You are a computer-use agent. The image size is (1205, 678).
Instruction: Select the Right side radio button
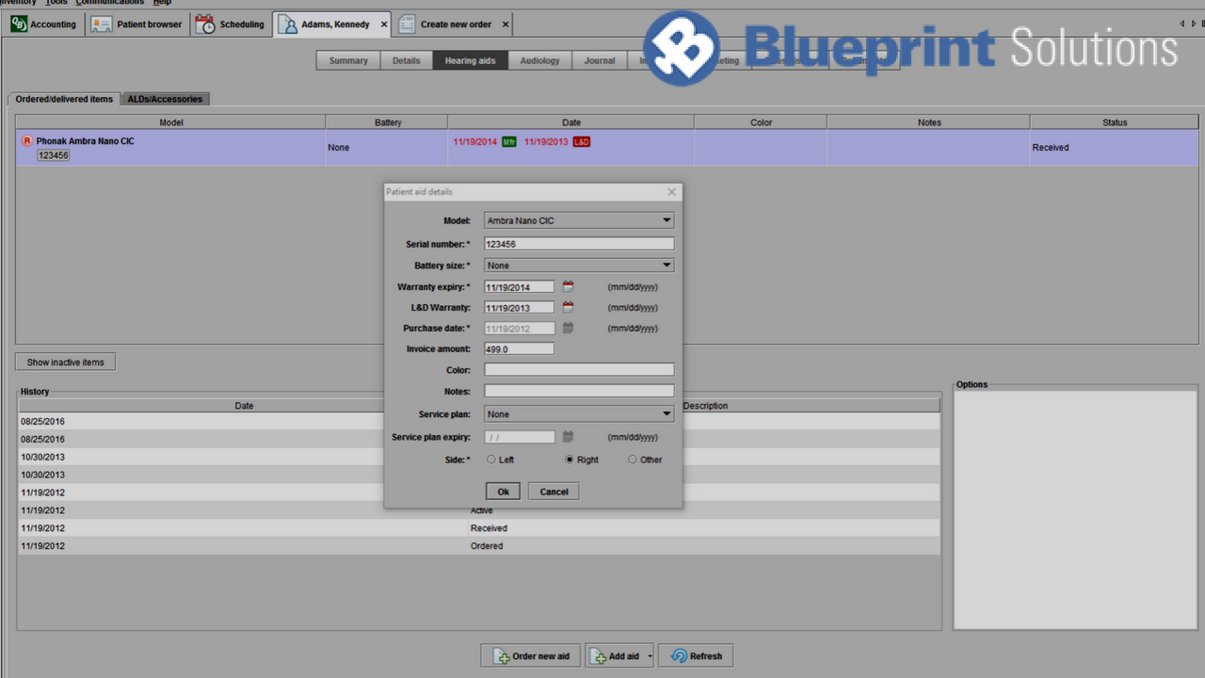click(x=569, y=460)
